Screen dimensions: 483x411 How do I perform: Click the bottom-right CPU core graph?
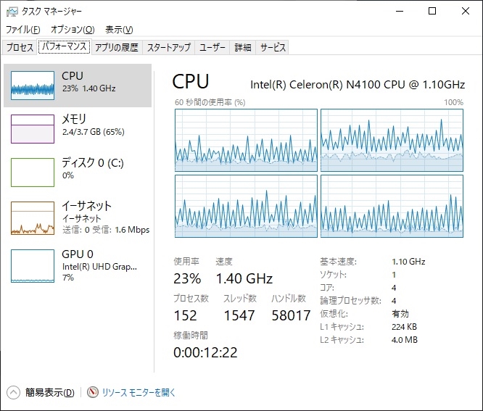392,207
